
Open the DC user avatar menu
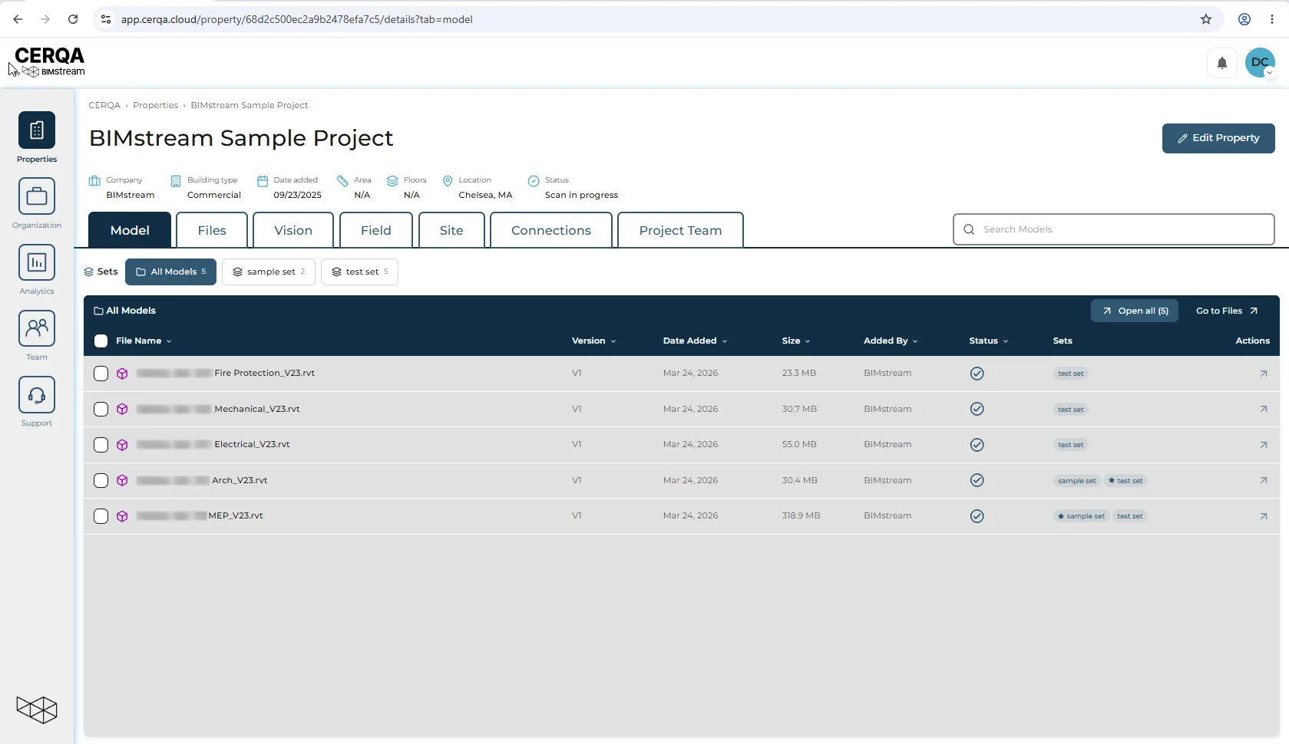point(1260,63)
